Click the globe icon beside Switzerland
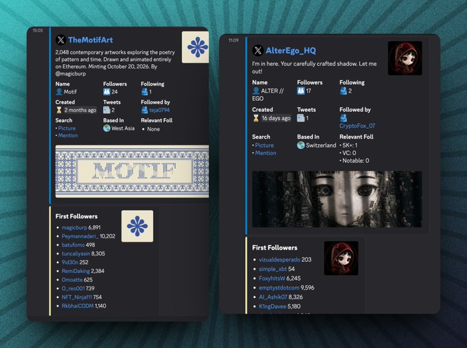The image size is (467, 348). click(301, 146)
